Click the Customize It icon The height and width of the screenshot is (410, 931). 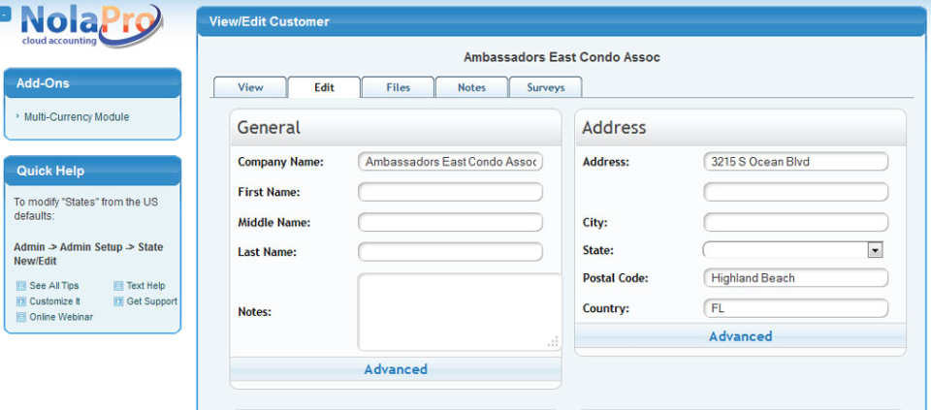pos(21,301)
